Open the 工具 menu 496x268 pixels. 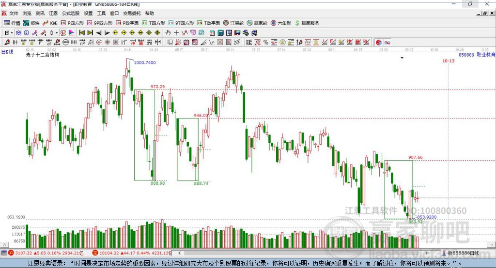101,13
